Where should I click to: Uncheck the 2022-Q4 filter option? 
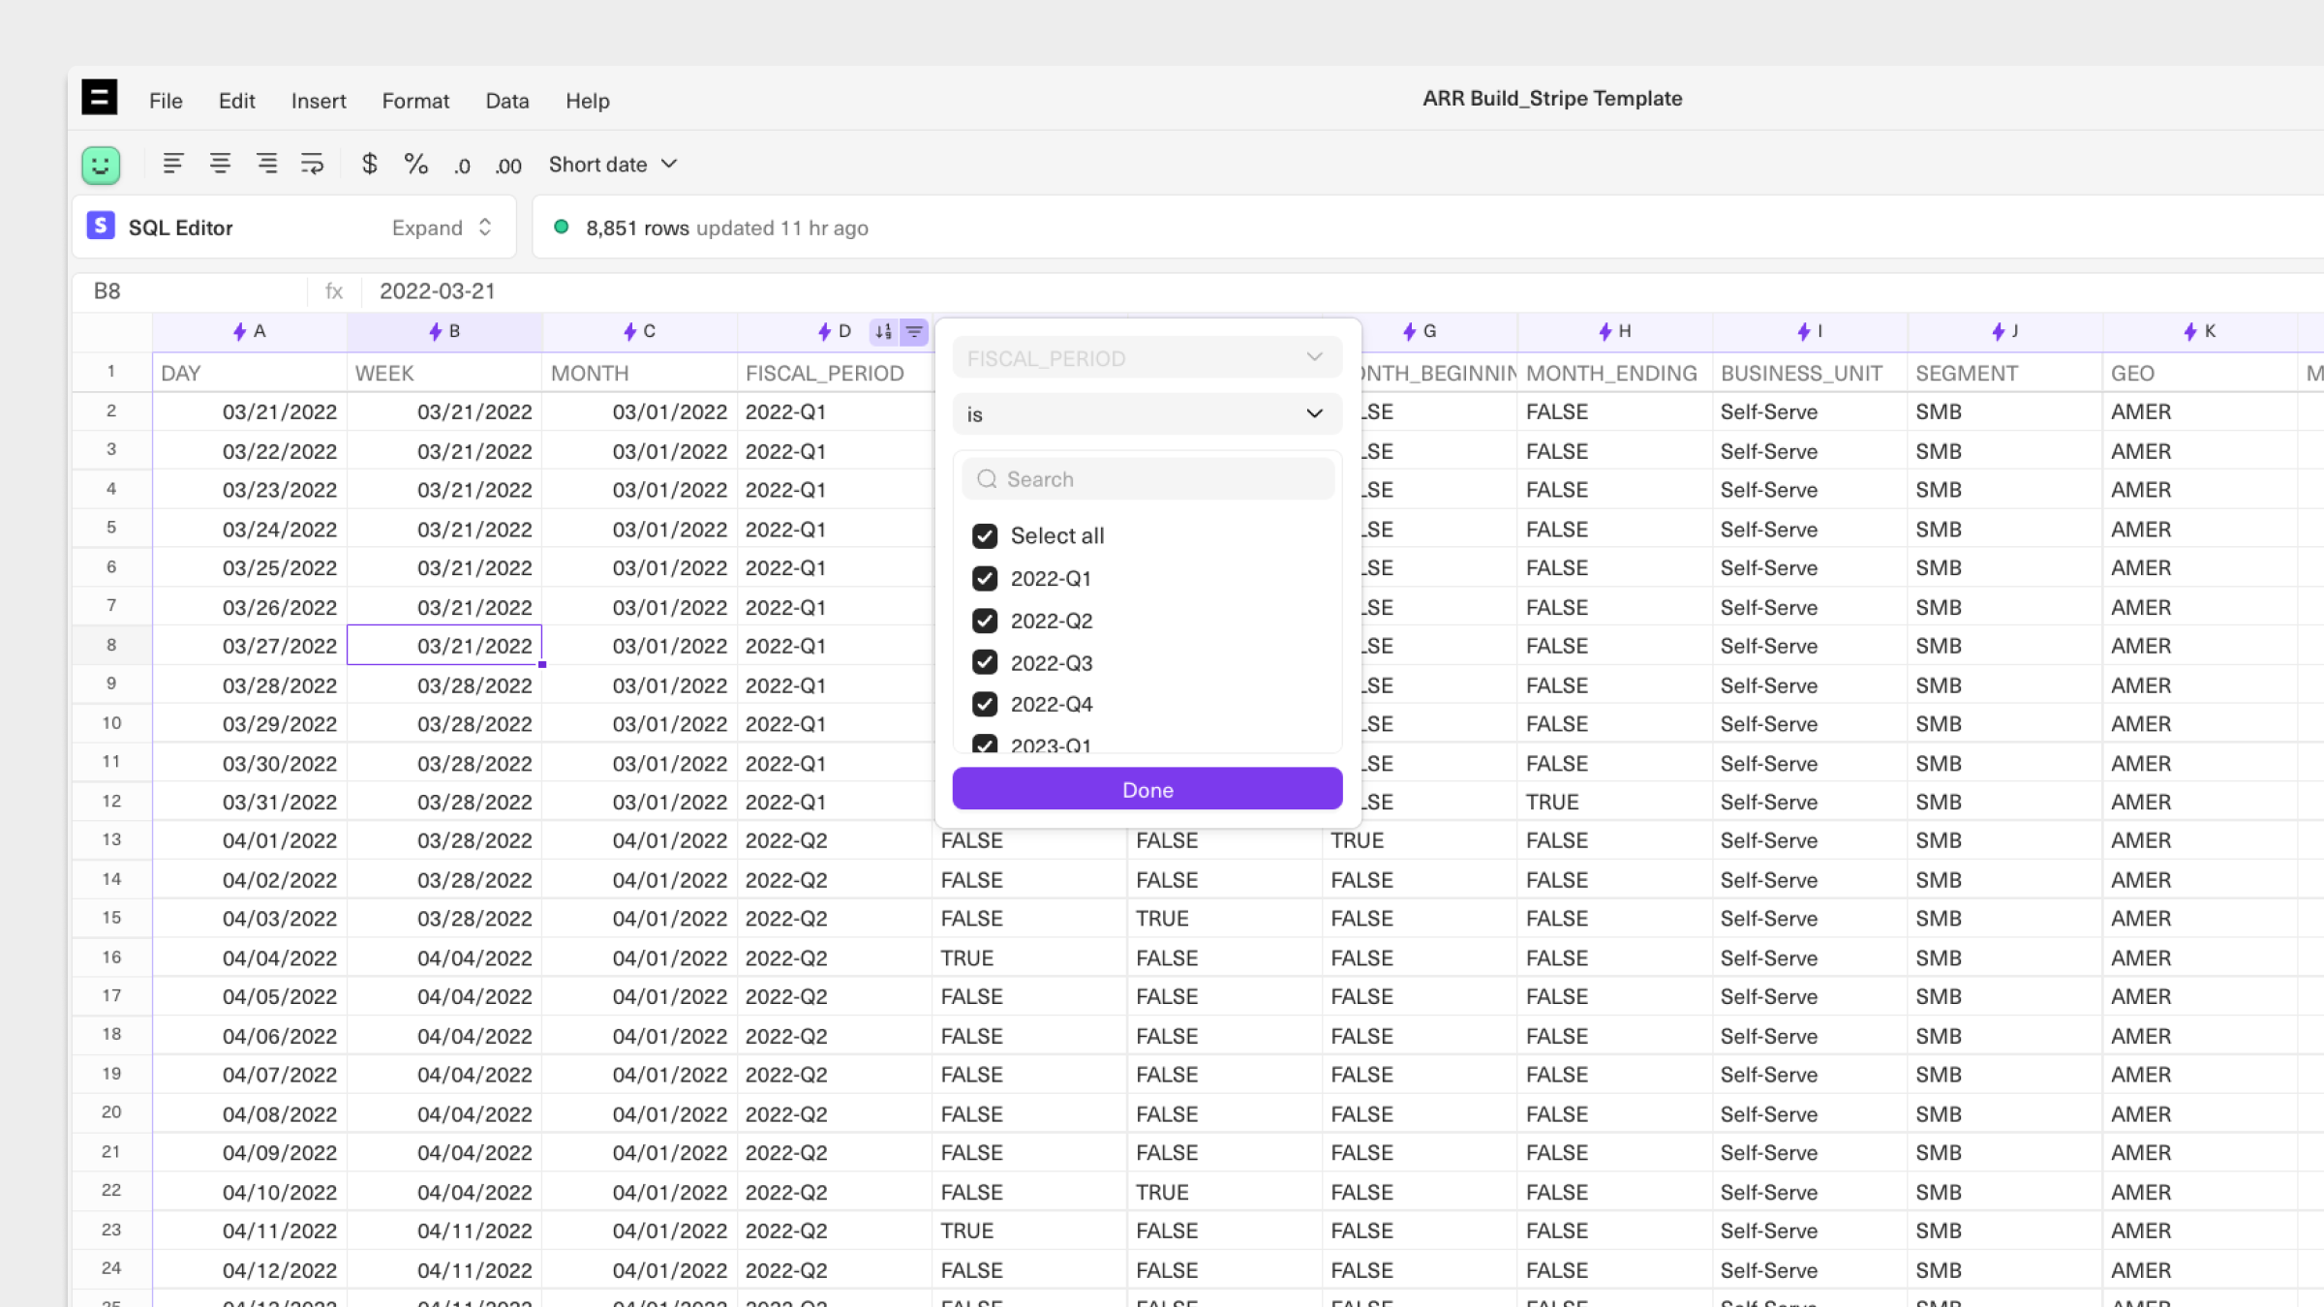[x=985, y=704]
